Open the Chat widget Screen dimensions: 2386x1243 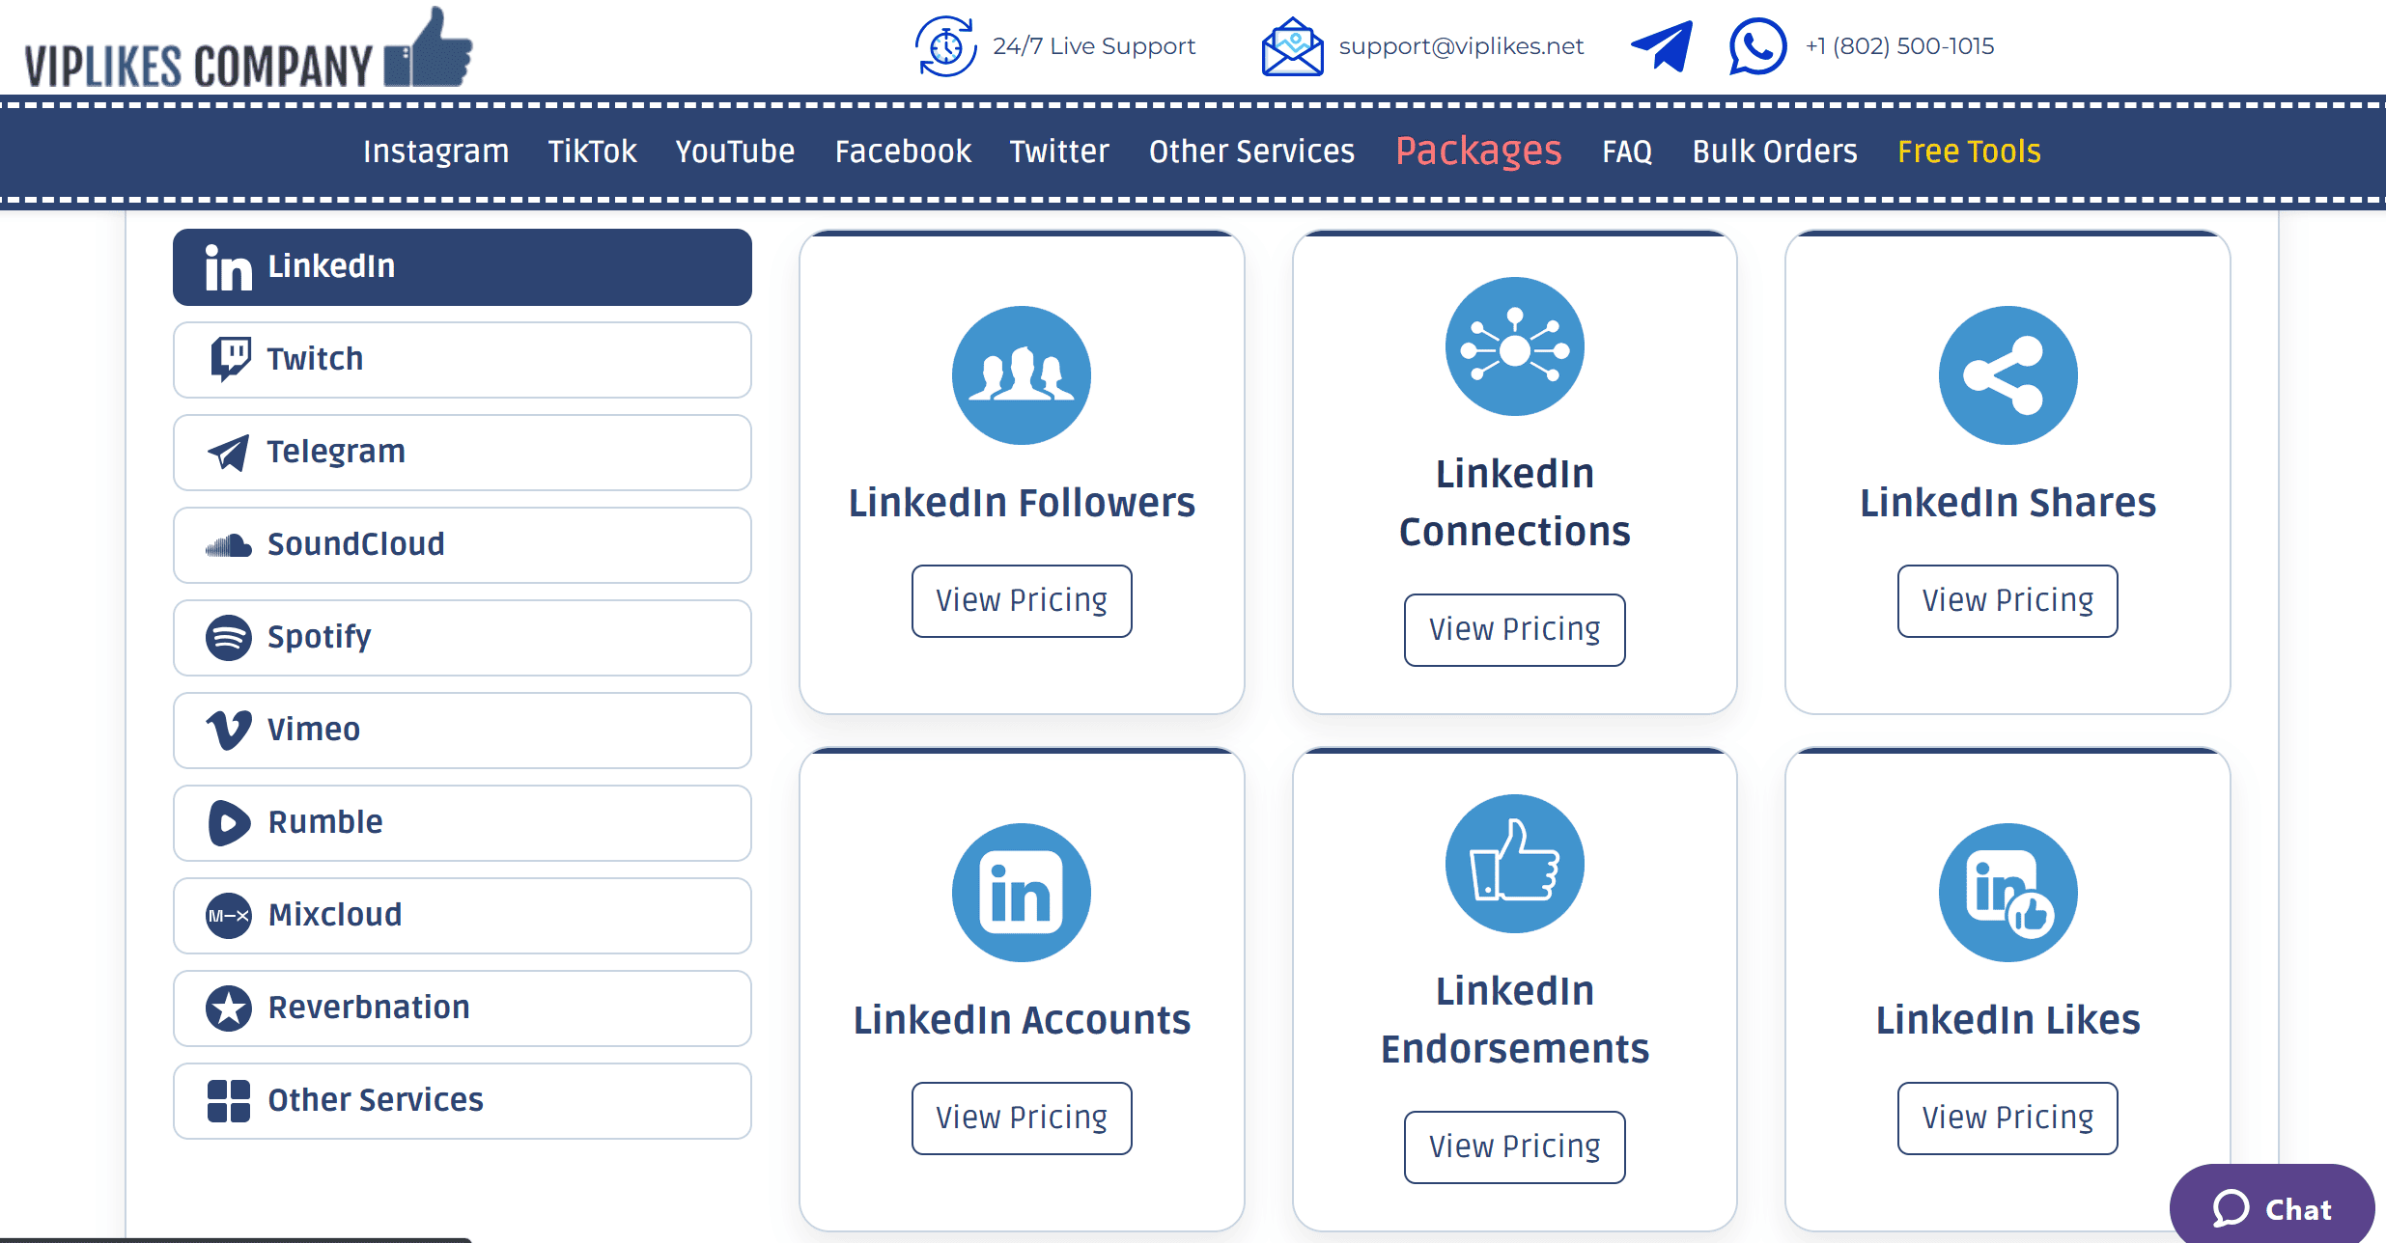click(2271, 1208)
